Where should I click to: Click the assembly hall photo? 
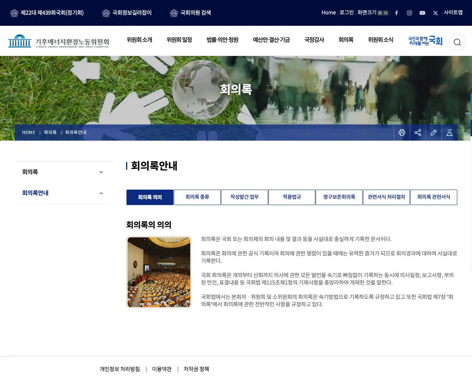(x=159, y=272)
